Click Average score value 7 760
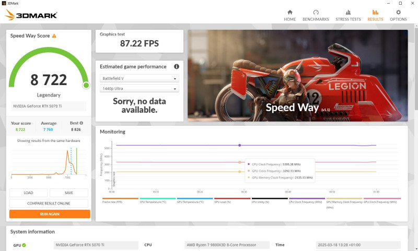Screen dimensions: 418x251 48,129
